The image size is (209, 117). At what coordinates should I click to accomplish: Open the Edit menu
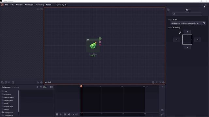12,5
